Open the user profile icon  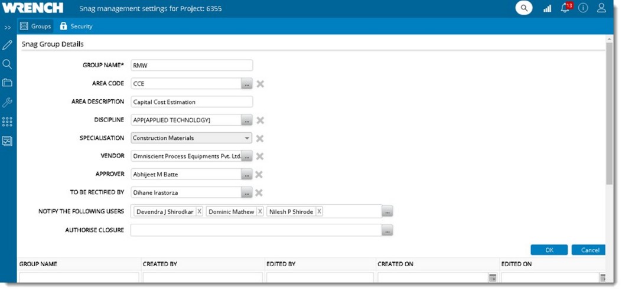click(x=601, y=8)
